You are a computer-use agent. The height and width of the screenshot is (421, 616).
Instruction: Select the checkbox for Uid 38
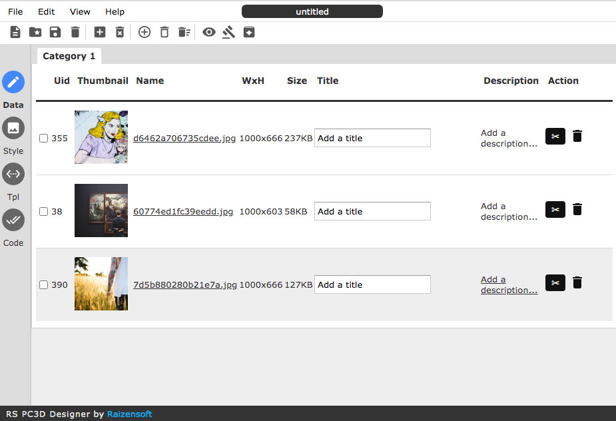point(43,212)
